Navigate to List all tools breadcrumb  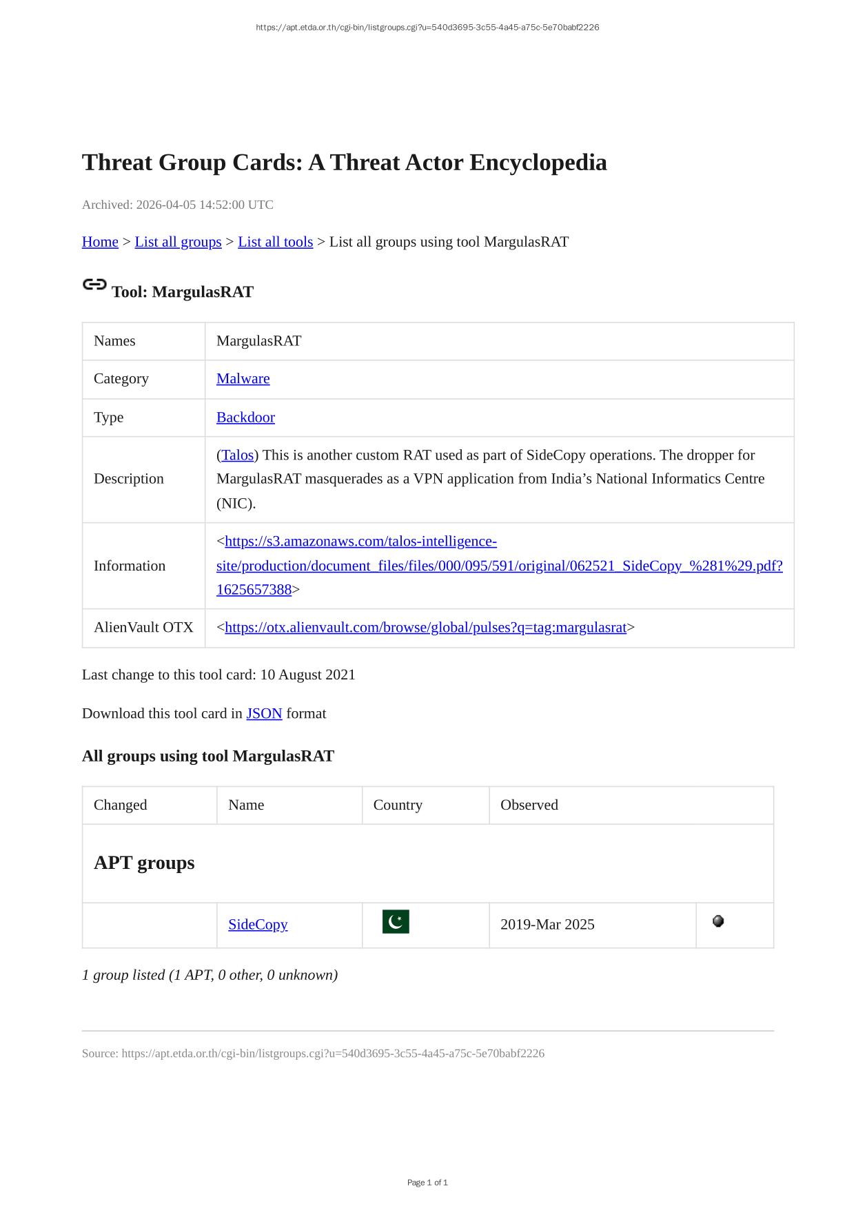[275, 242]
